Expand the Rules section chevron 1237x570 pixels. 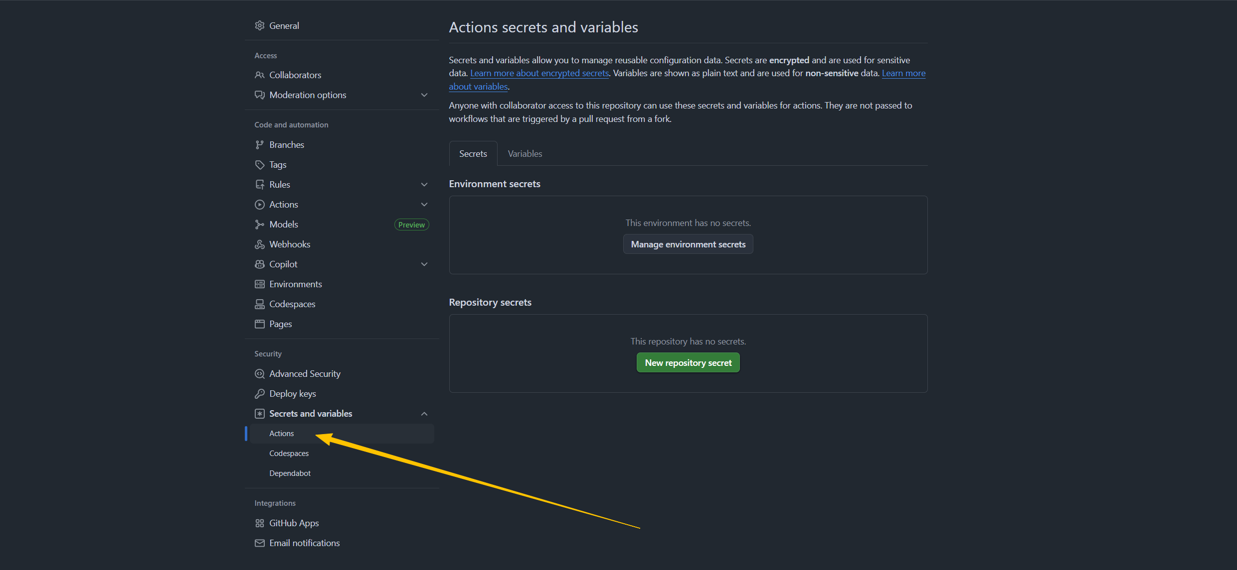coord(424,185)
